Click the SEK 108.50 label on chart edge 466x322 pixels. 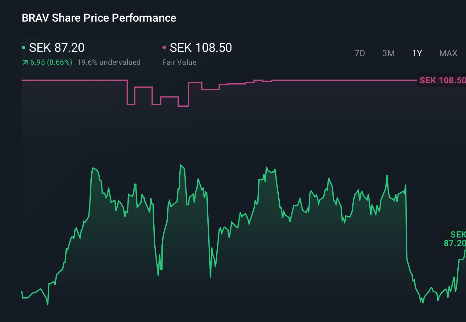tap(441, 80)
